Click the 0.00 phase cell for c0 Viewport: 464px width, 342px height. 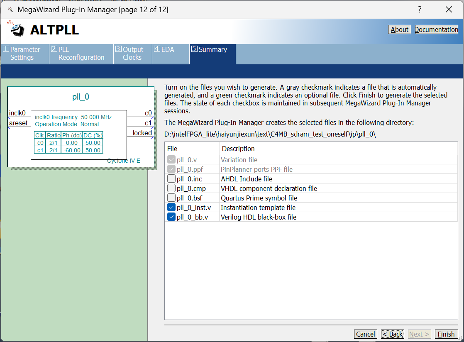72,143
